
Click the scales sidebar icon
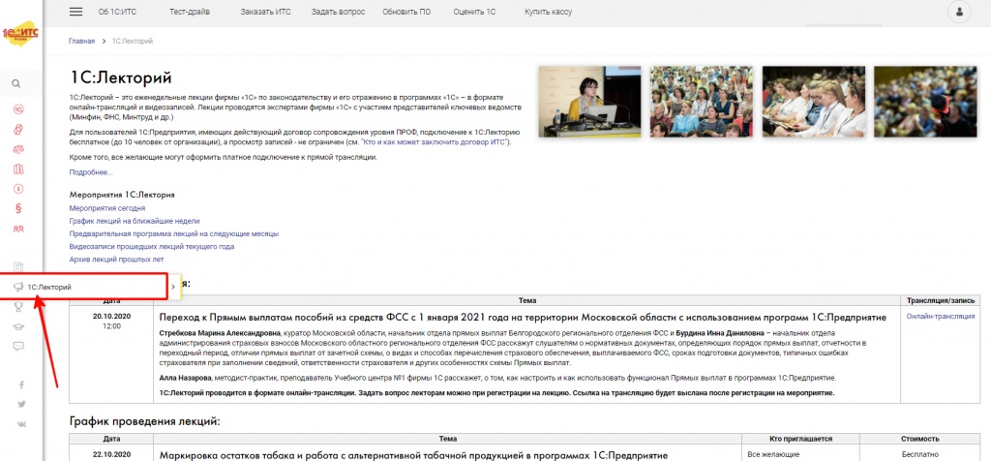[x=18, y=149]
